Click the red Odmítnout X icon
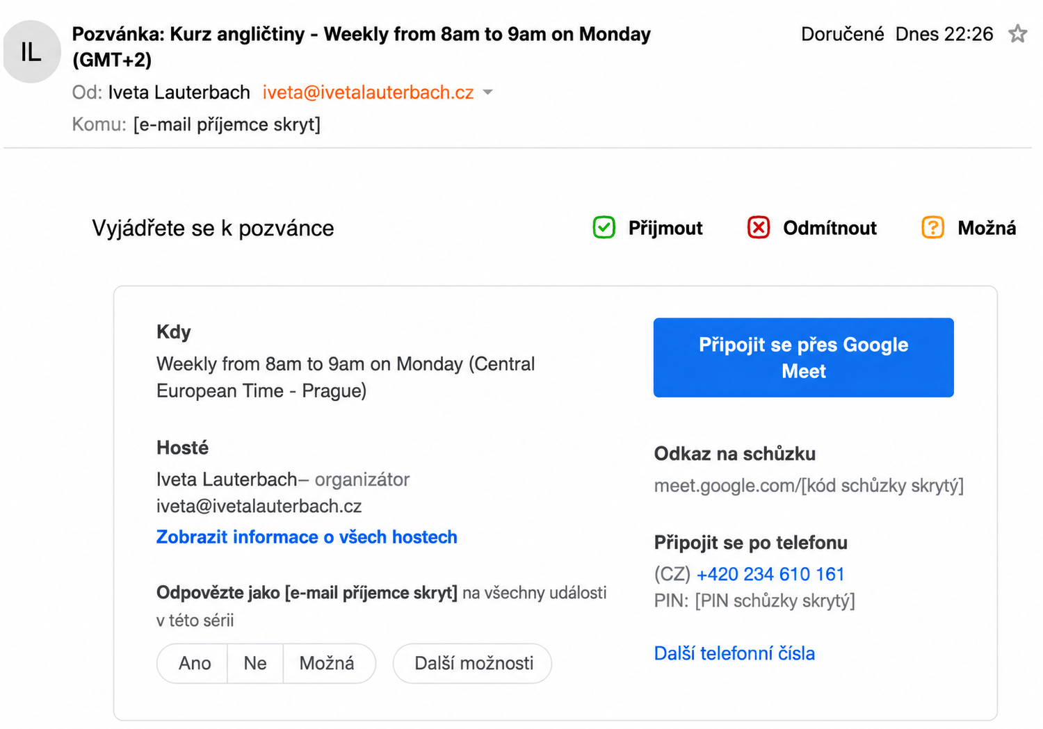Image resolution: width=1043 pixels, height=729 pixels. [x=758, y=227]
